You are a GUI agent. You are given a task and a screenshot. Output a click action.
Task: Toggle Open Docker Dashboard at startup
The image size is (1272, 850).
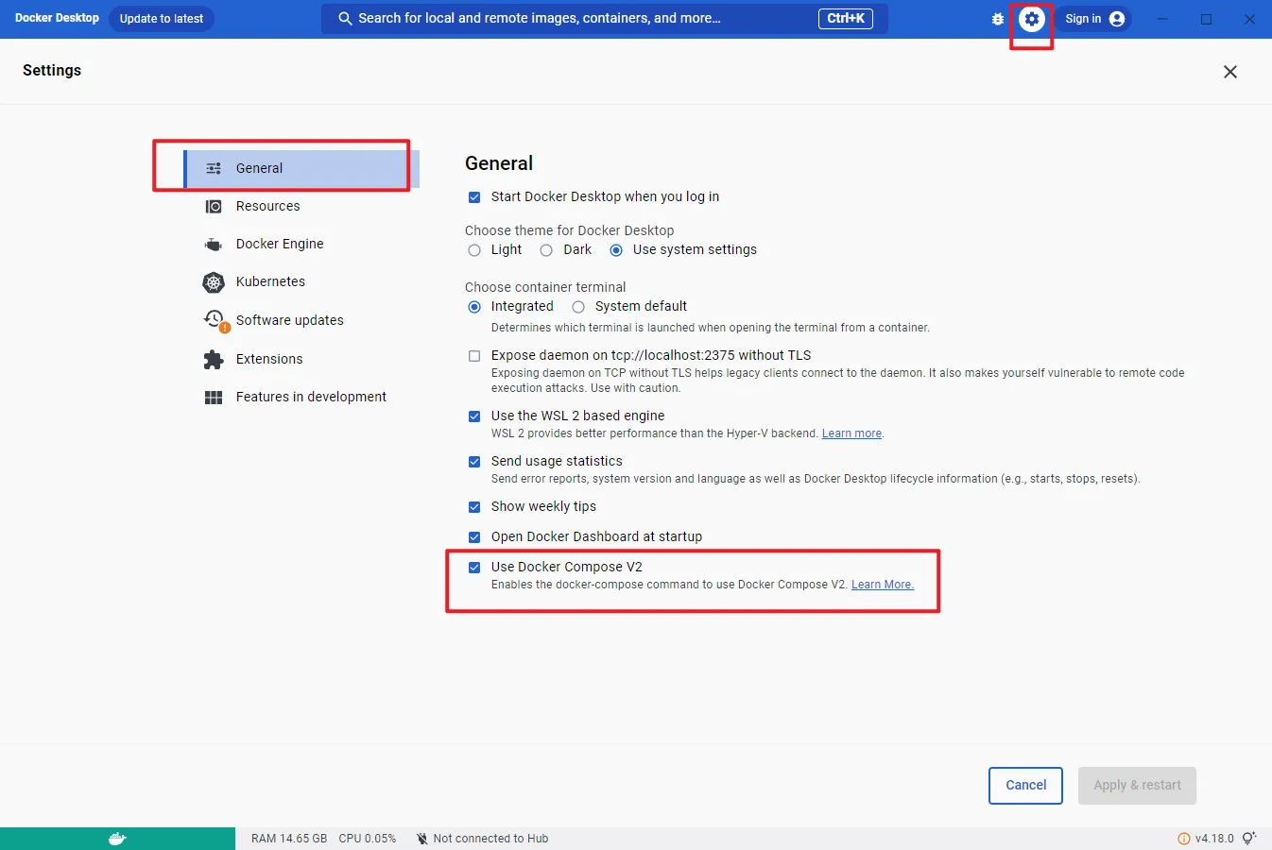(474, 537)
